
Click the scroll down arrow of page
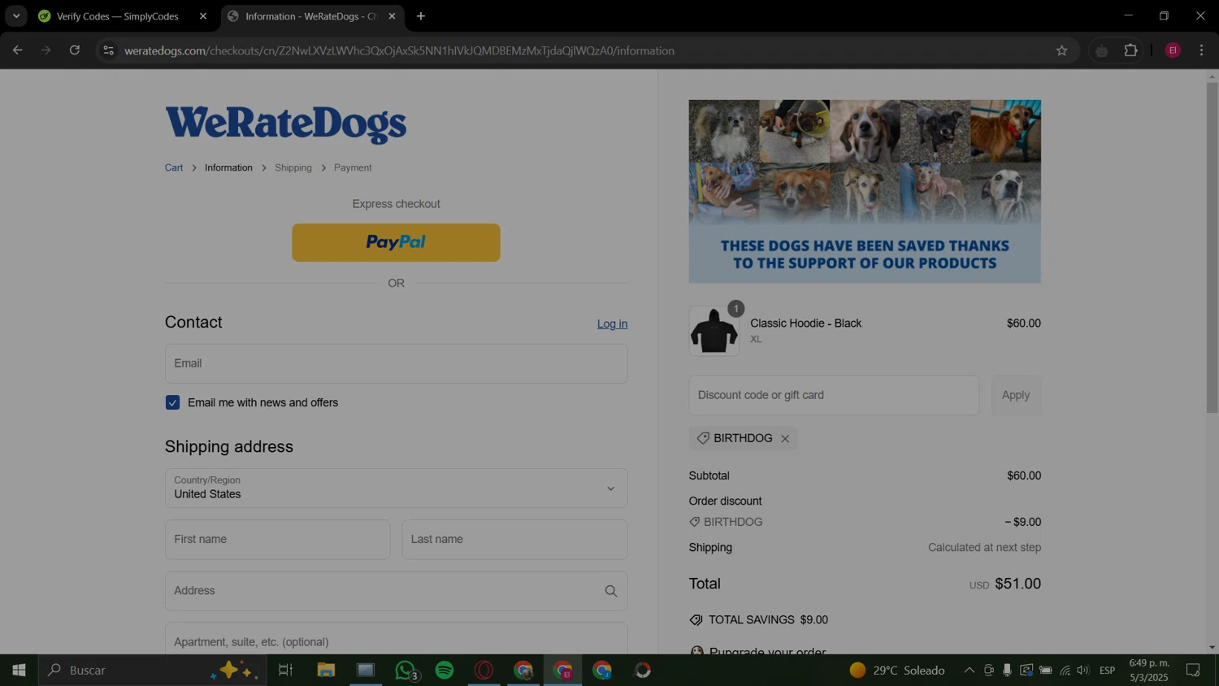click(x=1212, y=648)
